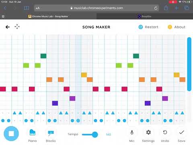The width and height of the screenshot is (193, 145).
Task: Open Safari share icon
Action: point(166,8)
